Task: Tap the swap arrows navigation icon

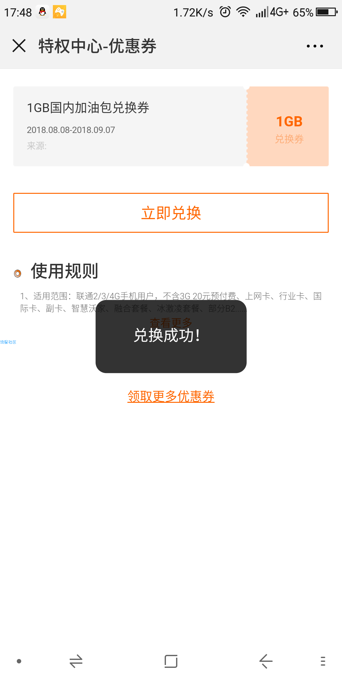Action: click(76, 661)
